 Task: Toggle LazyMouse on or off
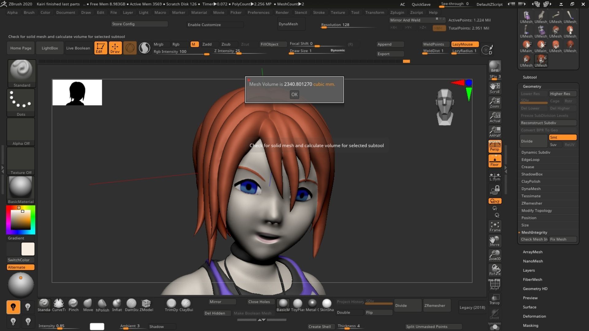[x=465, y=44]
